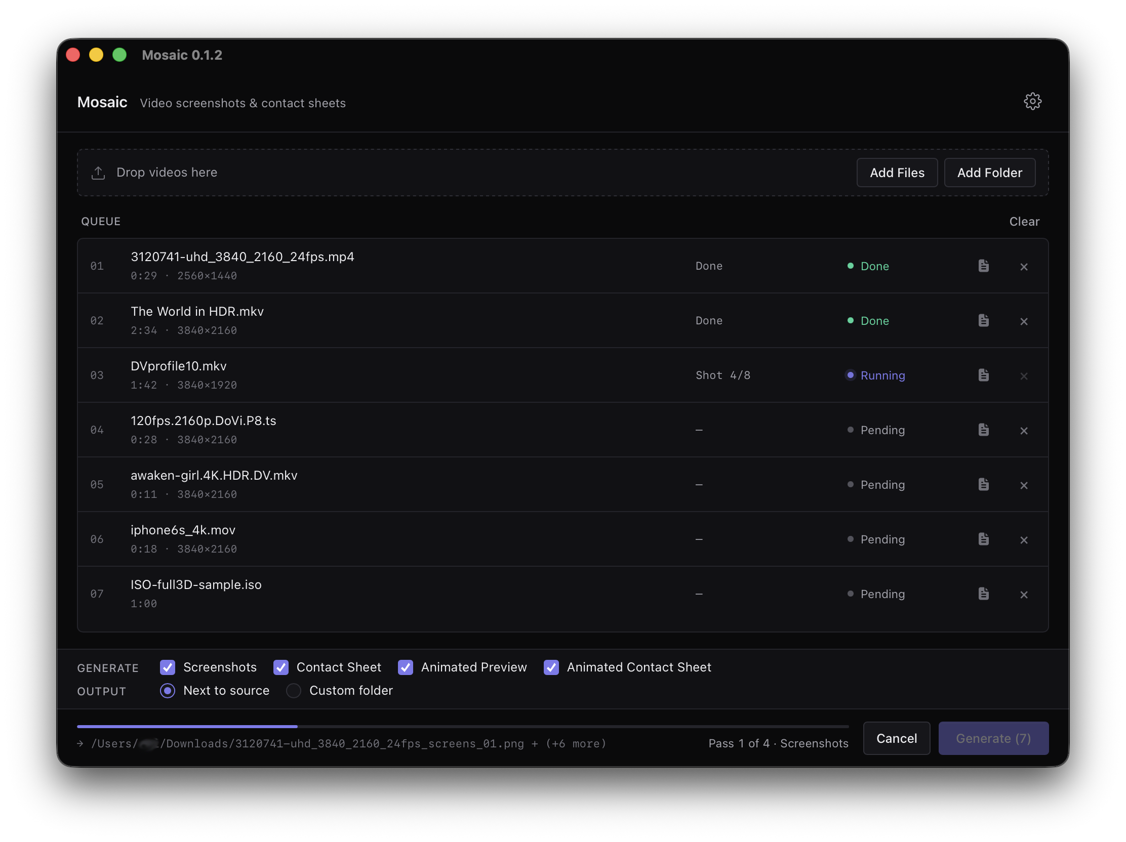Click the Add Files button

pos(897,173)
